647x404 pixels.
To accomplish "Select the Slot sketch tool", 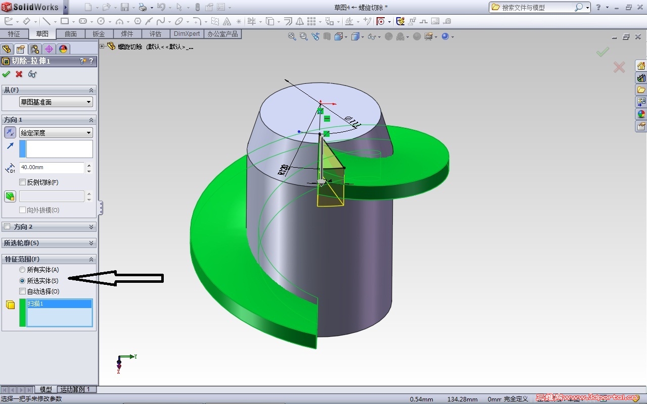I will (x=83, y=21).
